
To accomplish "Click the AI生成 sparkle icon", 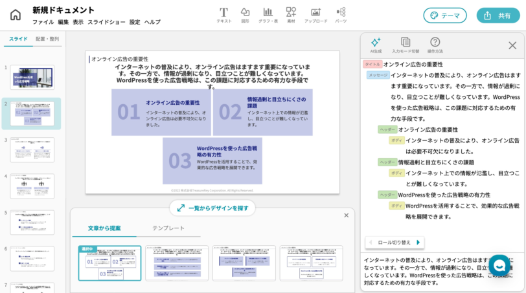I will coord(376,45).
